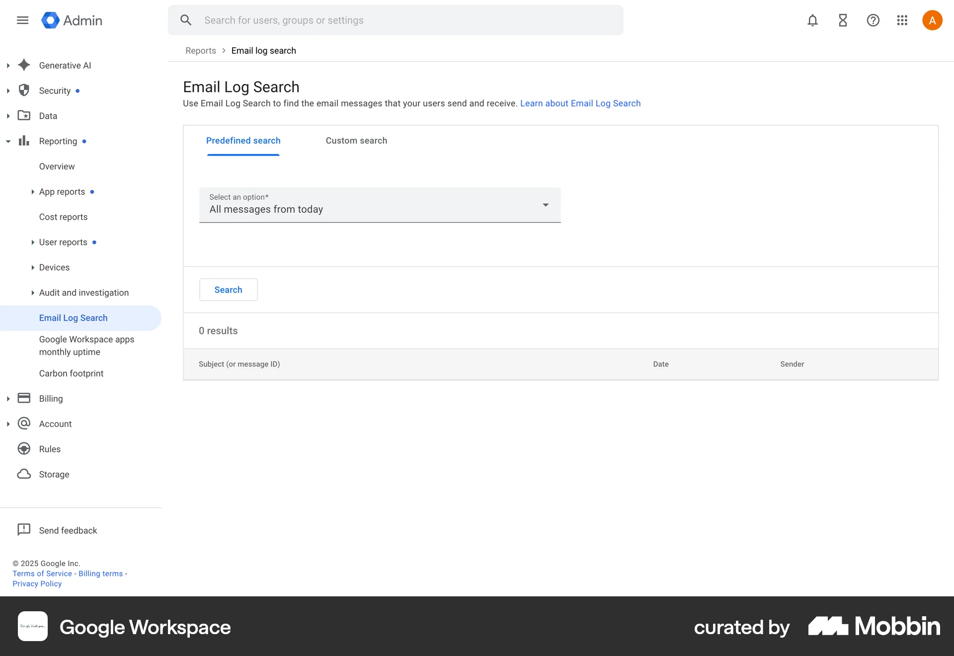Click the account avatar in top right
The width and height of the screenshot is (954, 656).
932,20
